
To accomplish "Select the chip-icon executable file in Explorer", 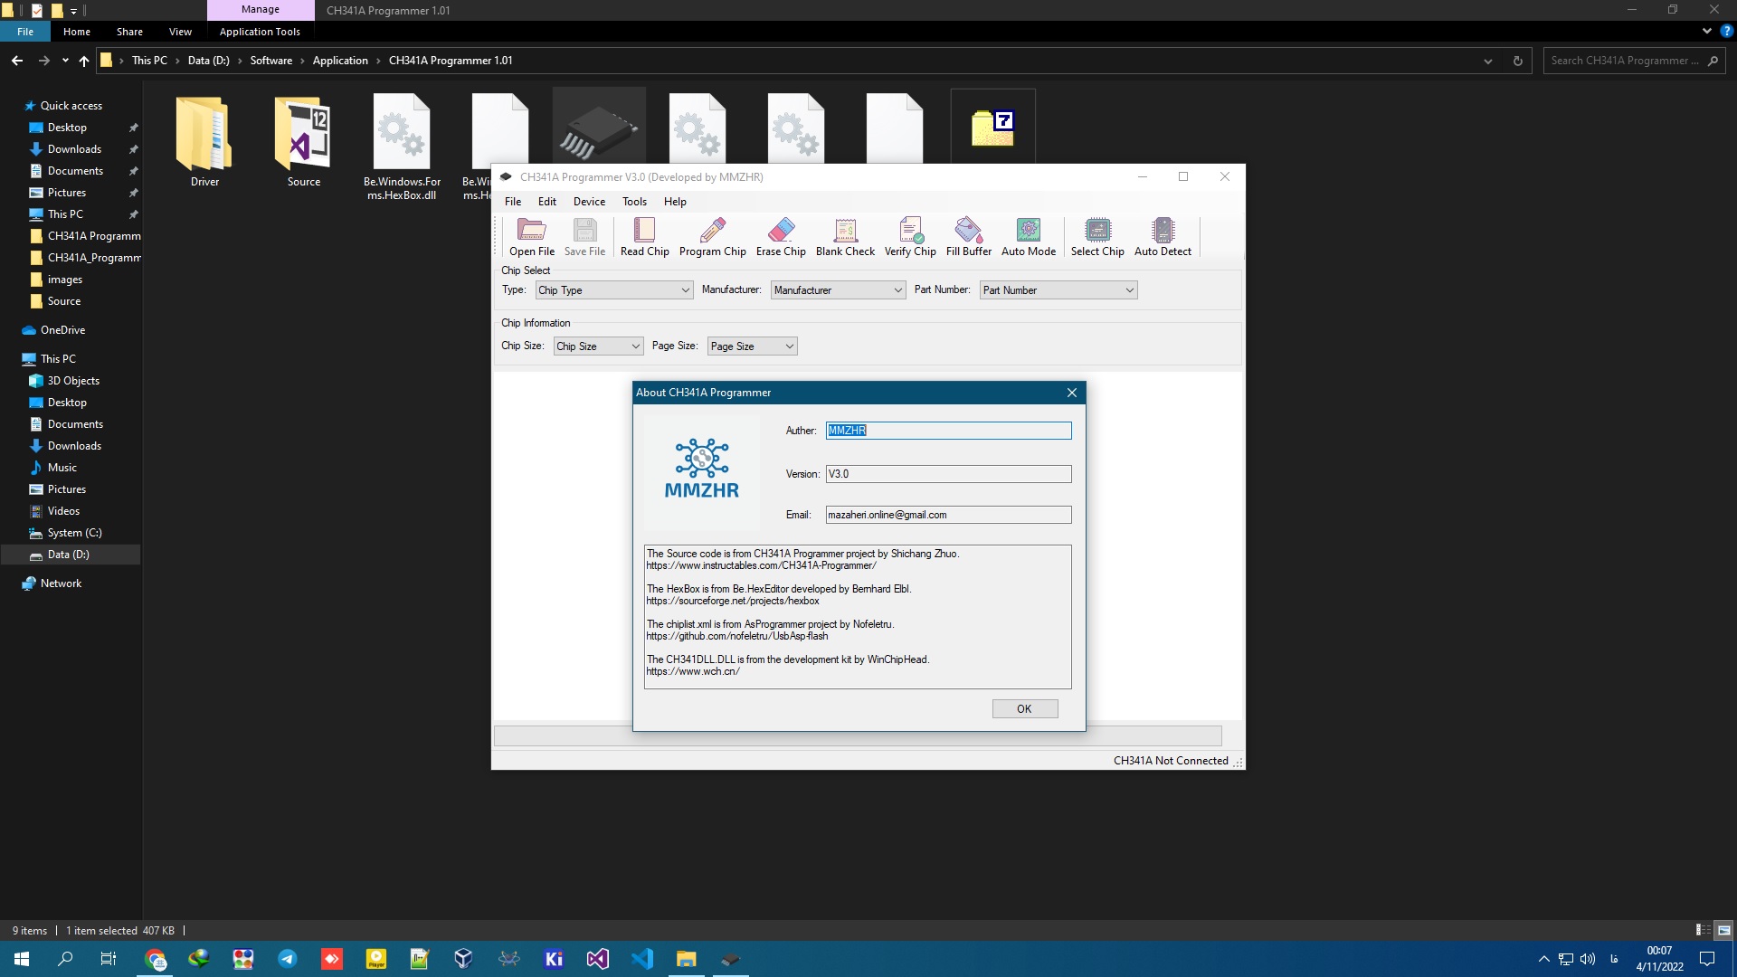I will coord(599,127).
